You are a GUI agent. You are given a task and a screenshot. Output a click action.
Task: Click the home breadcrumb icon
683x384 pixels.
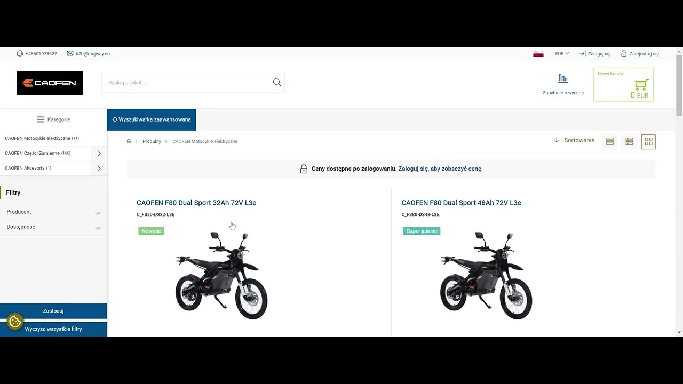tap(129, 141)
